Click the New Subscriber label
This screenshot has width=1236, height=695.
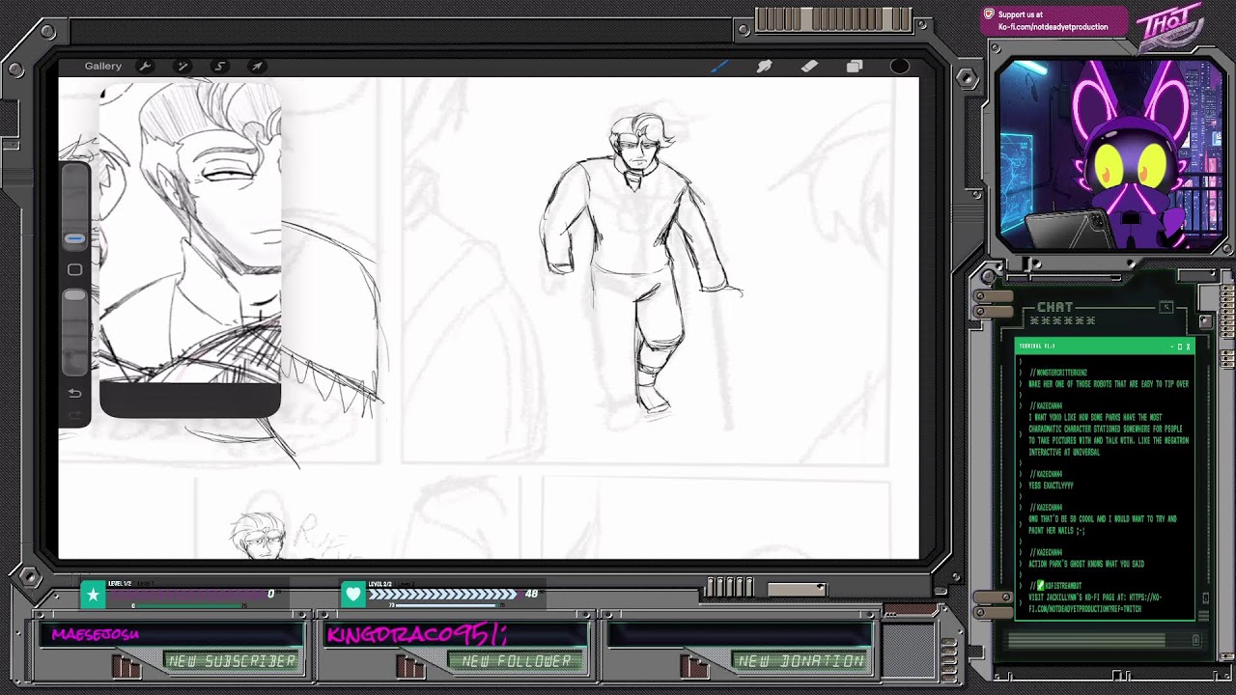point(230,661)
